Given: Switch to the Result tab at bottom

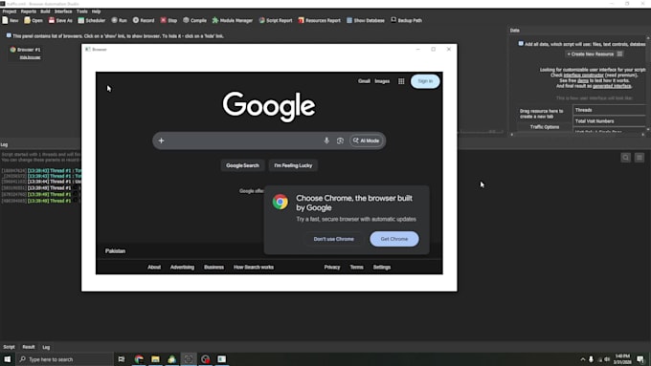Looking at the screenshot, I should pyautogui.click(x=29, y=347).
